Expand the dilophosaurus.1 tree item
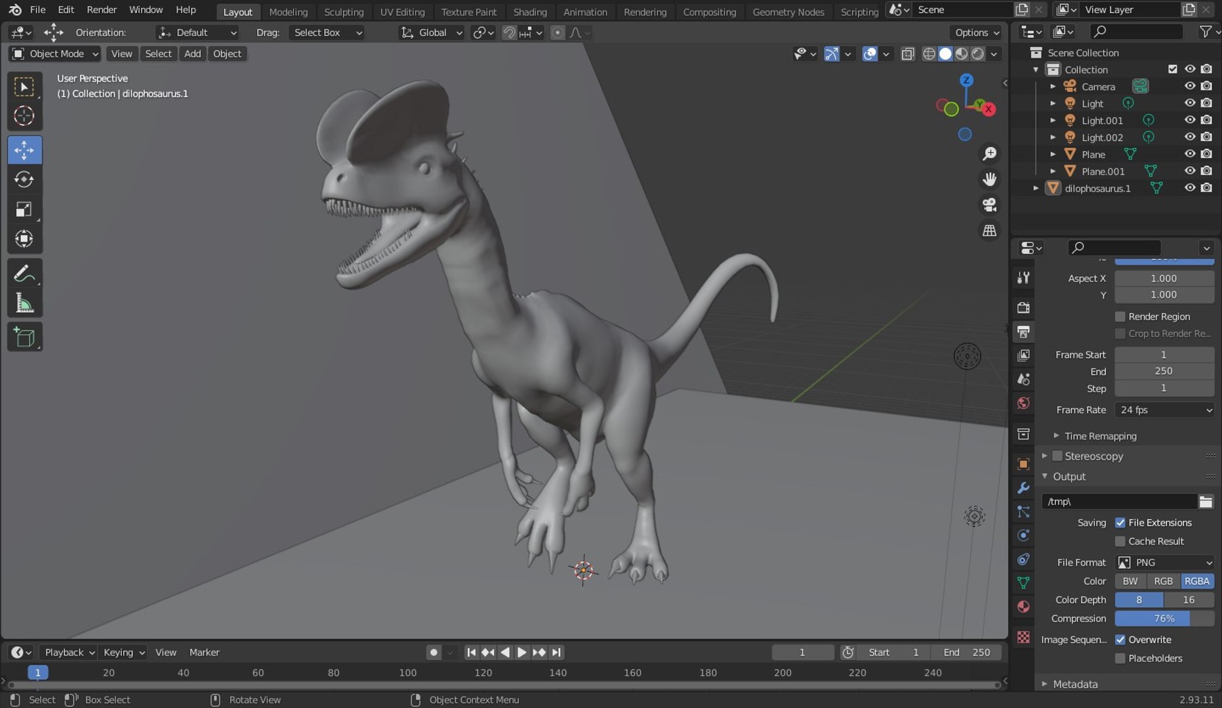This screenshot has width=1222, height=708. click(x=1036, y=188)
